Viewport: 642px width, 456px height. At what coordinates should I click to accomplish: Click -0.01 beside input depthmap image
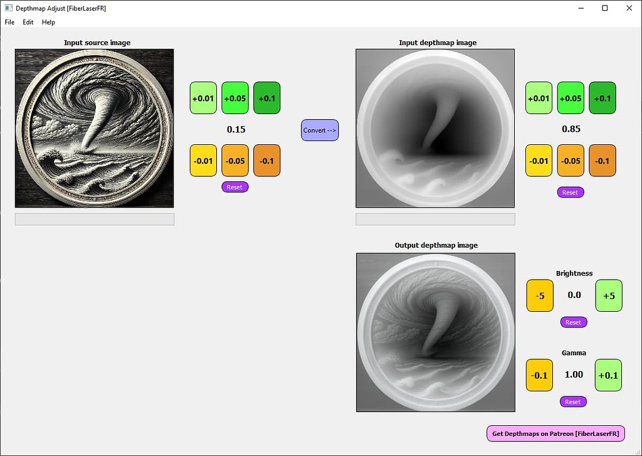(539, 161)
